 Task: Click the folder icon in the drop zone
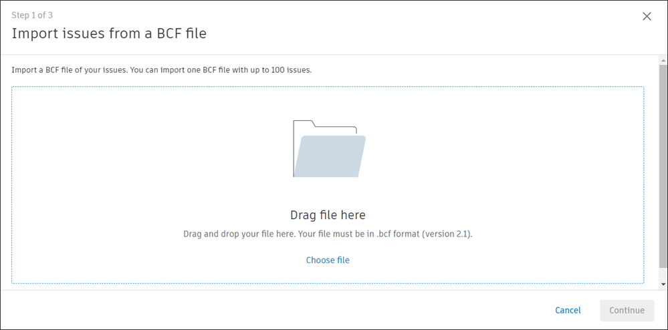point(329,149)
